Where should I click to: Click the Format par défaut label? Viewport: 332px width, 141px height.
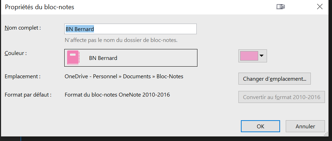click(x=28, y=95)
